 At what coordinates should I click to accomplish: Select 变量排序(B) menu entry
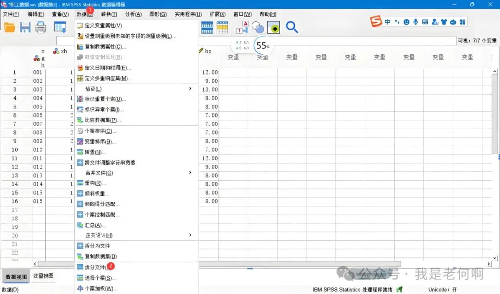[137, 142]
